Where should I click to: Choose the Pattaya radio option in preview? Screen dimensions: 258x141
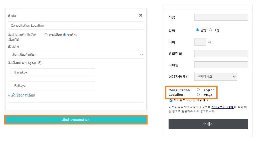point(198,95)
